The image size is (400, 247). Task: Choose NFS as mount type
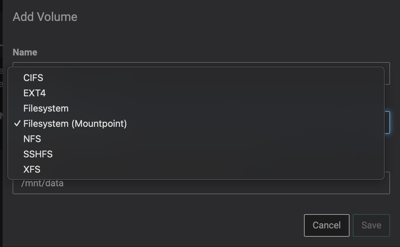click(32, 139)
